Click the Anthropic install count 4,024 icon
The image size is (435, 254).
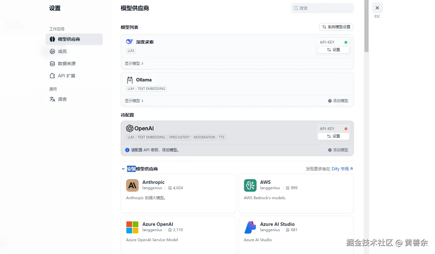click(170, 188)
